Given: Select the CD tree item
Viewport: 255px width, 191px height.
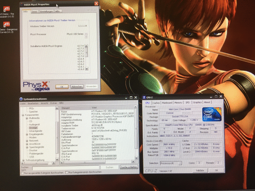Looking at the screenshot, I should tap(31, 121).
